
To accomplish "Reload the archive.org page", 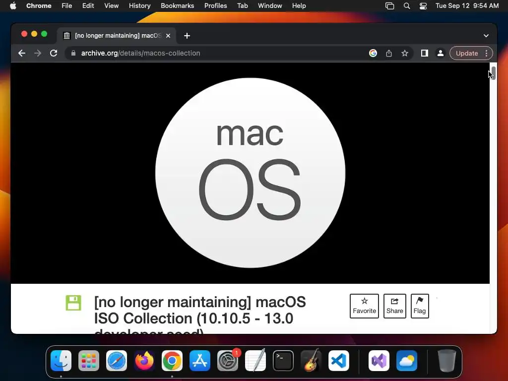I will 54,53.
